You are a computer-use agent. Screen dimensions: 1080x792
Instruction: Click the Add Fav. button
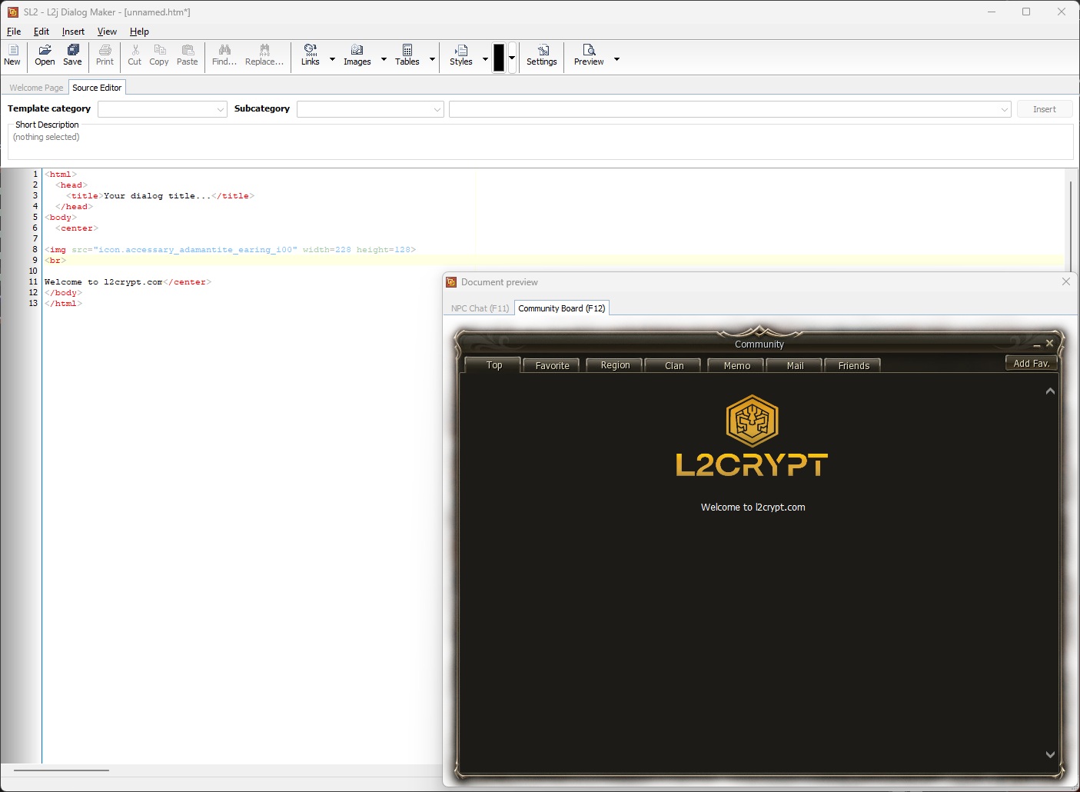click(x=1031, y=364)
